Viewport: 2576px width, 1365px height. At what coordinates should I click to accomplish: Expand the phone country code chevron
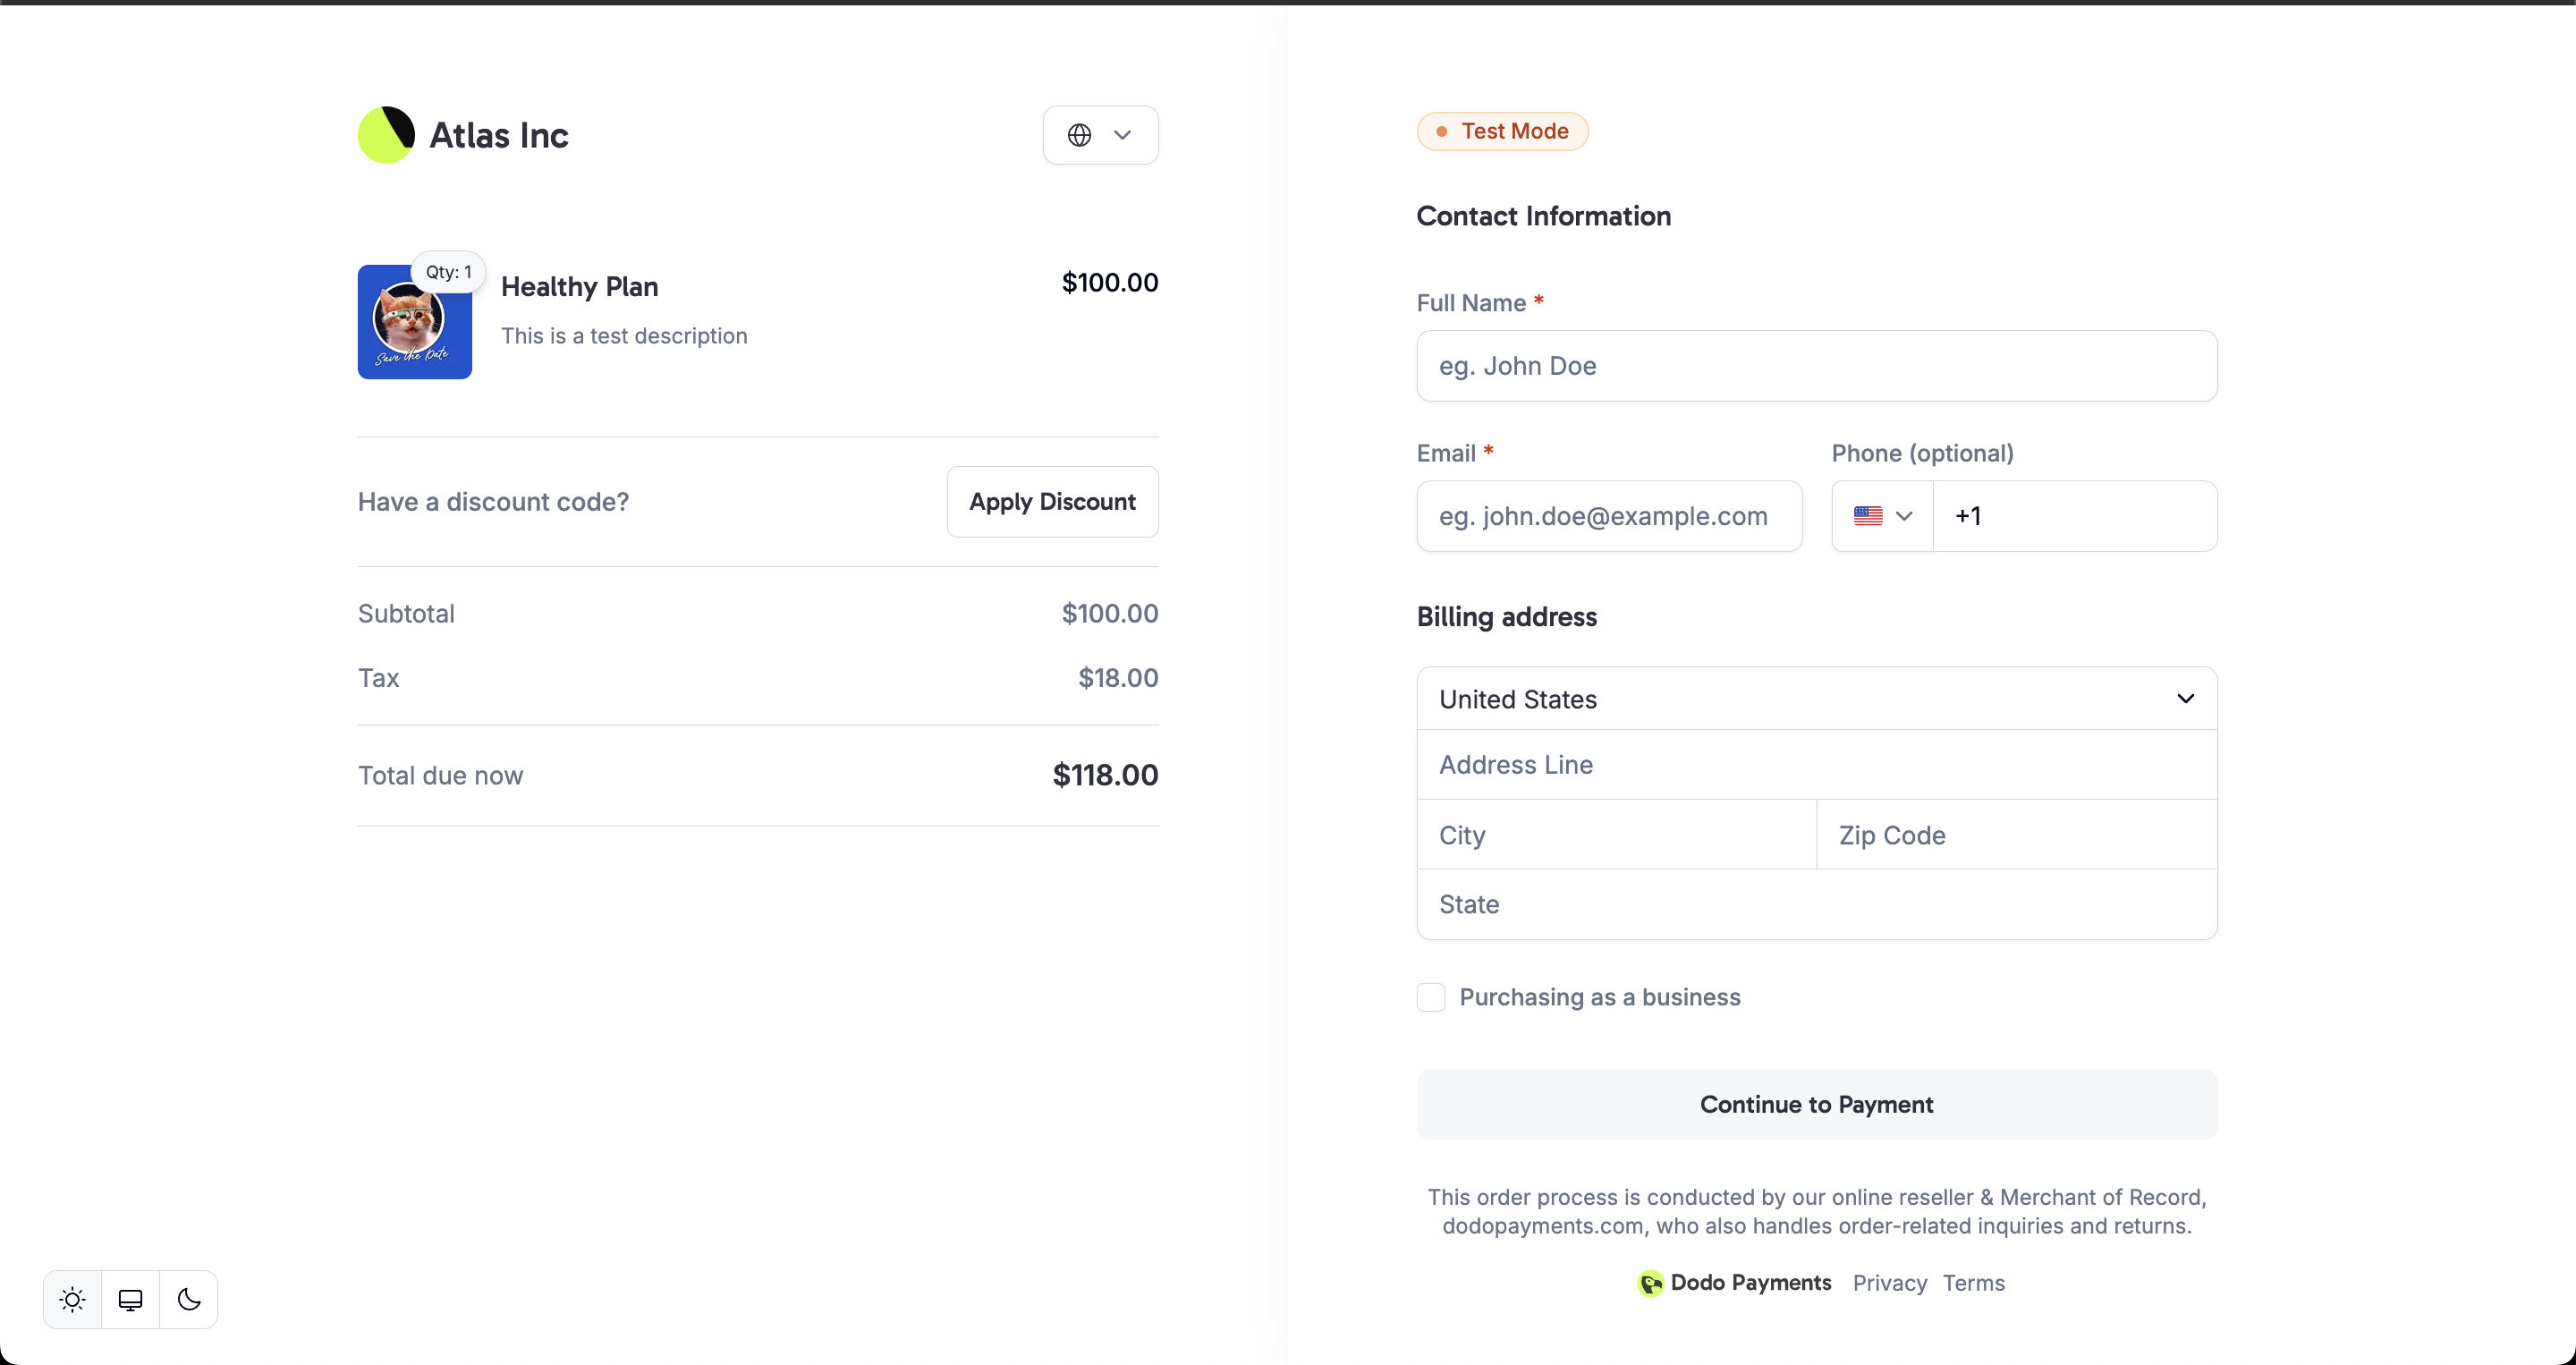coord(1904,516)
